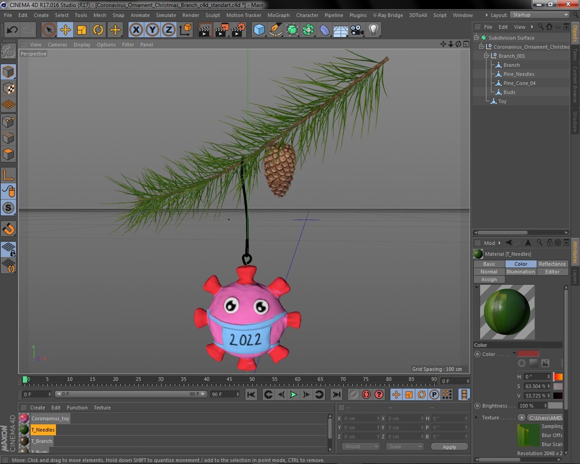Expand the Texture disclosure triangle
This screenshot has width=580, height=464.
(x=476, y=418)
